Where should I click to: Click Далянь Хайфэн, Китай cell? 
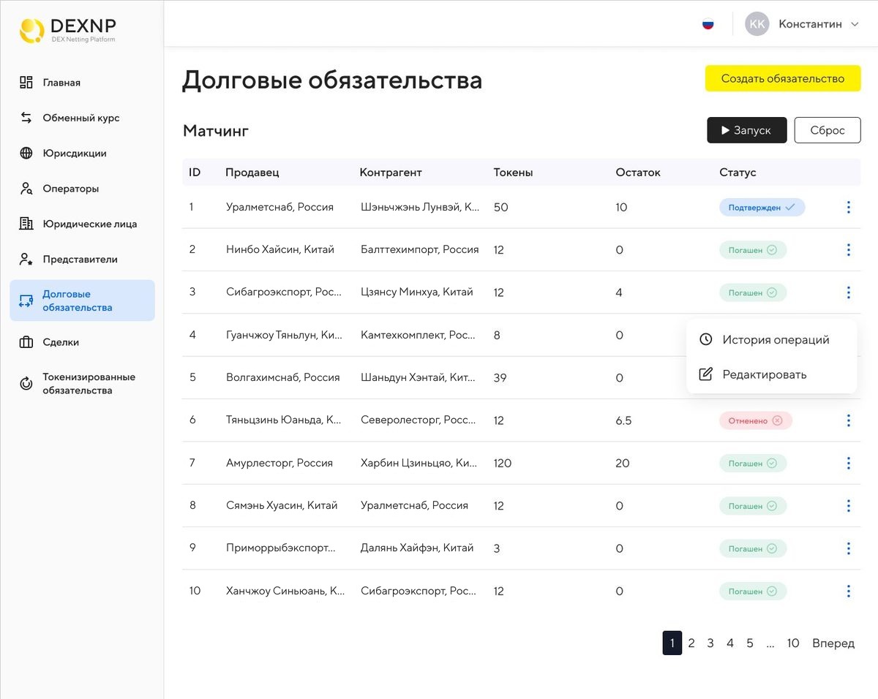417,548
